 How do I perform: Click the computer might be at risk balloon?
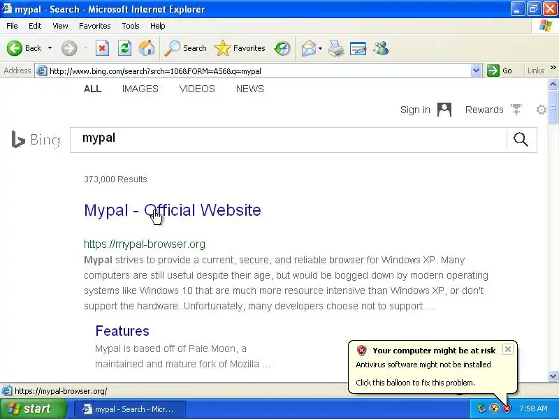coord(433,367)
